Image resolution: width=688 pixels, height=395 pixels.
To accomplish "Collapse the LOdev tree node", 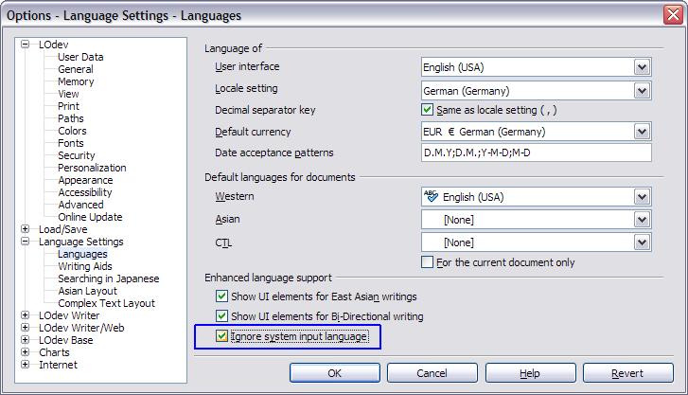I will click(x=26, y=45).
